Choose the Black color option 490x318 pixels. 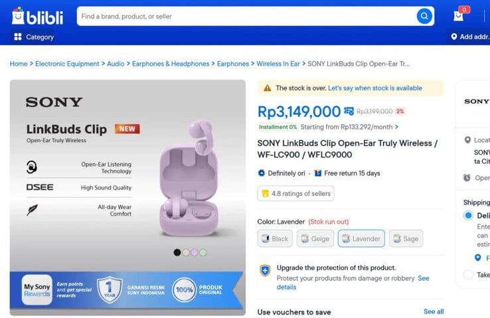(x=275, y=238)
